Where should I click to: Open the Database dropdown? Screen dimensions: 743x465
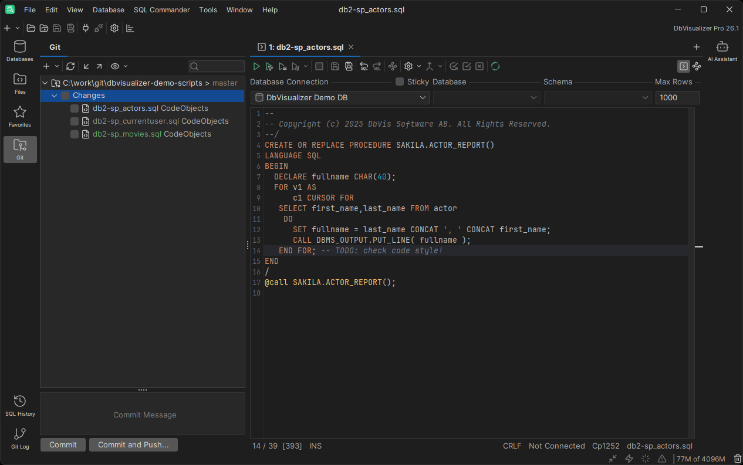[x=487, y=98]
